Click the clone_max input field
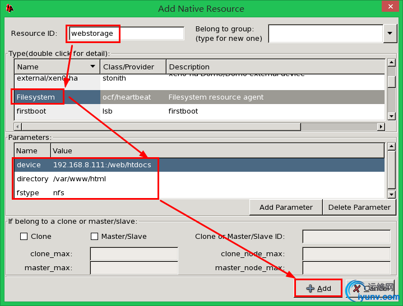This screenshot has height=306, width=403. coord(134,254)
